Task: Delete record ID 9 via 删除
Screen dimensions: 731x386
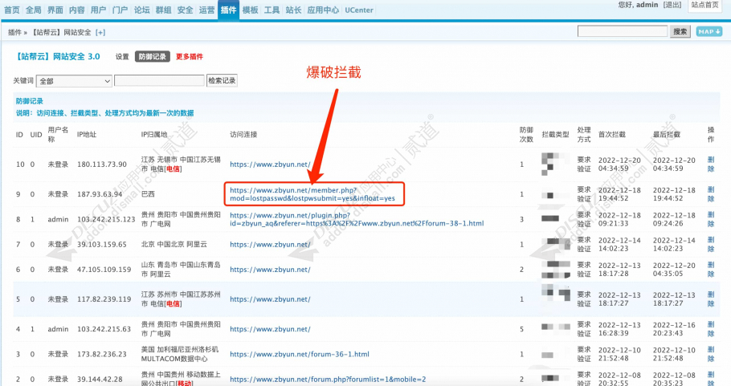Action: click(x=711, y=194)
